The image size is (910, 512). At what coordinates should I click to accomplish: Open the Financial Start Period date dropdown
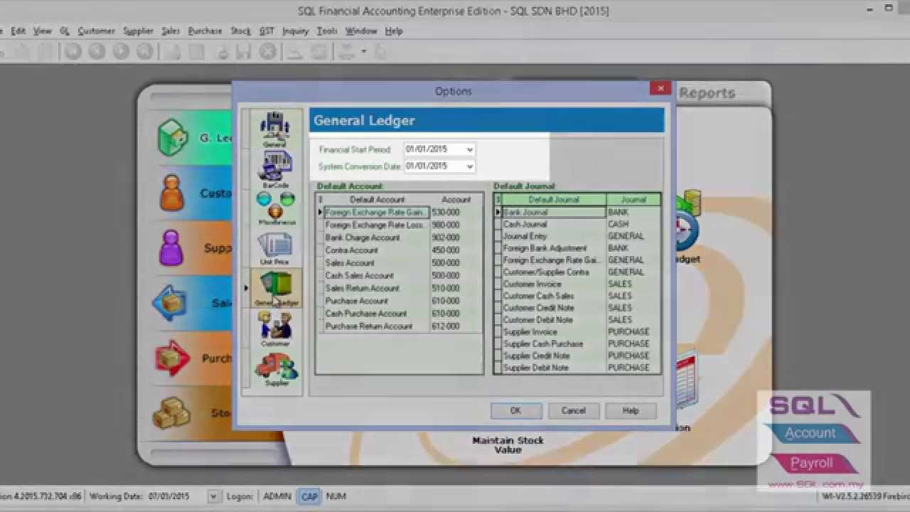(x=469, y=149)
